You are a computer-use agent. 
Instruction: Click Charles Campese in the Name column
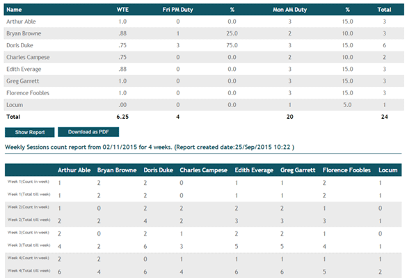[x=28, y=57]
